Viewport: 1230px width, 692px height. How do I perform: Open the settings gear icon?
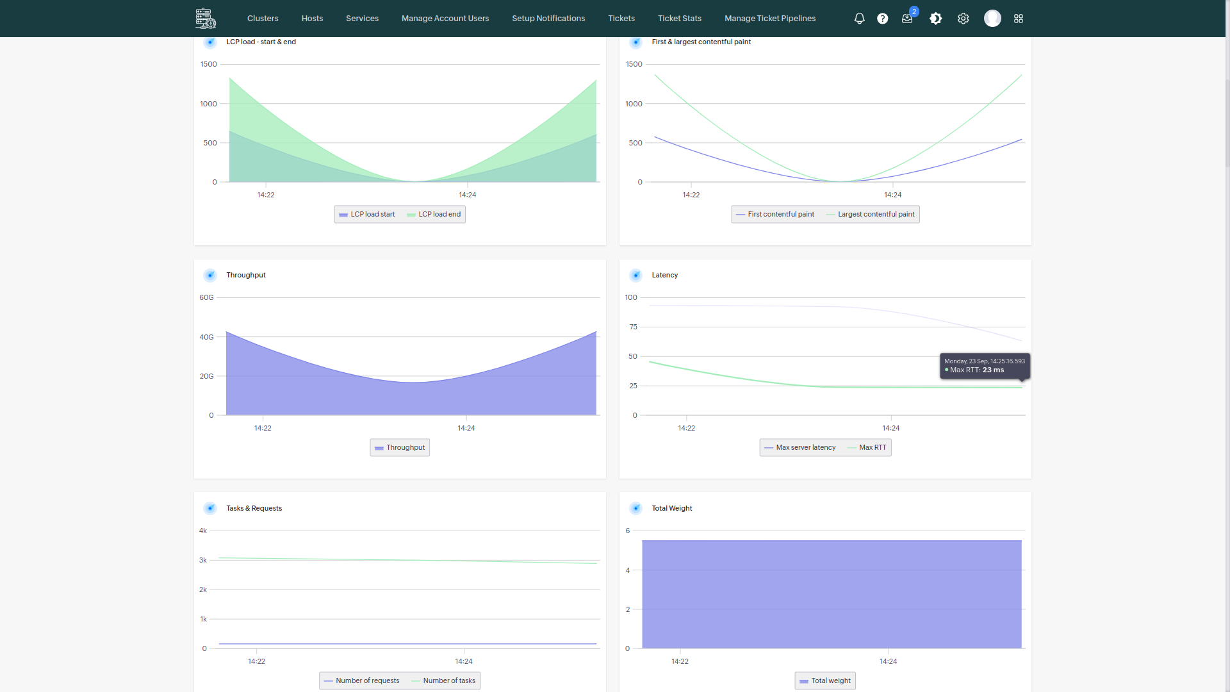(x=963, y=19)
